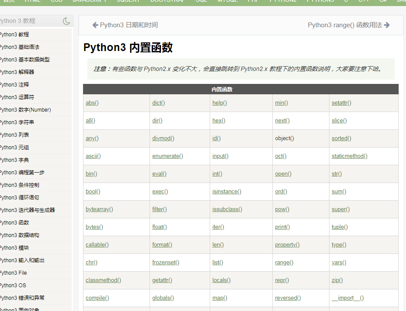Switch to PYTHON2 in top navigation

coord(283,1)
